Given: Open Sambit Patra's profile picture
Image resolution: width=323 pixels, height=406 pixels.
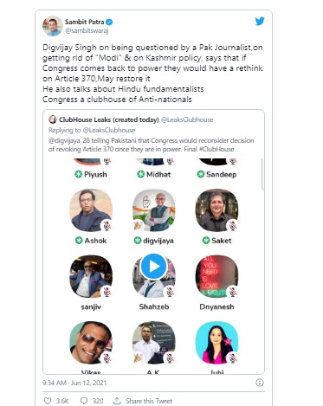Looking at the screenshot, I should click(x=53, y=26).
